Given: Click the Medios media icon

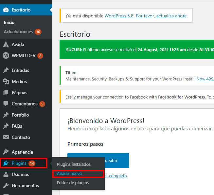Looking at the screenshot, I should 6,81.
